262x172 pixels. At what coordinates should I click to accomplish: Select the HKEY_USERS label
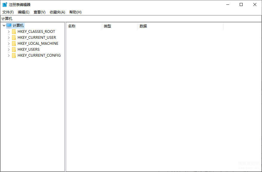29,49
